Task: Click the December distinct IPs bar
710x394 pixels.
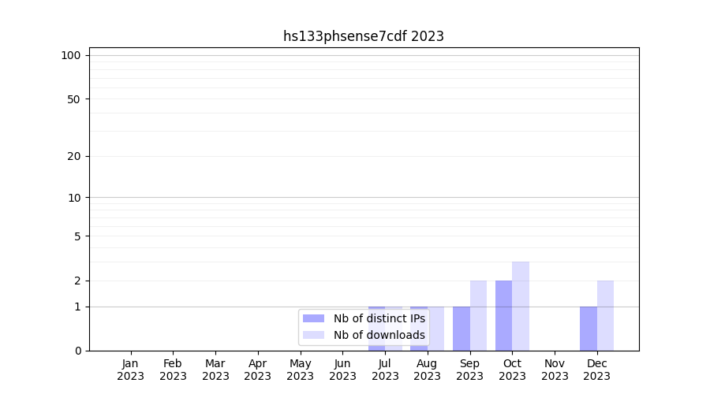Action: point(589,328)
